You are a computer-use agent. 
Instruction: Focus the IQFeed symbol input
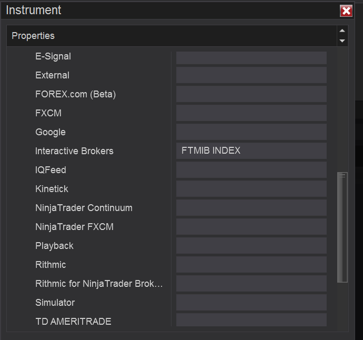pos(251,170)
